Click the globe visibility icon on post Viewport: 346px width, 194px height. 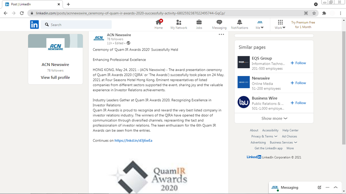coord(128,43)
